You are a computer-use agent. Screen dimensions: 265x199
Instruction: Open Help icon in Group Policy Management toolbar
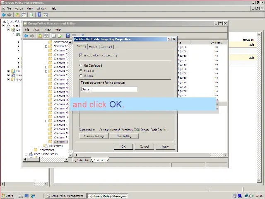[x=39, y=15]
